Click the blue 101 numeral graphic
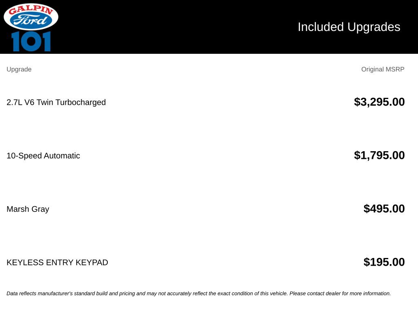 pyautogui.click(x=31, y=41)
